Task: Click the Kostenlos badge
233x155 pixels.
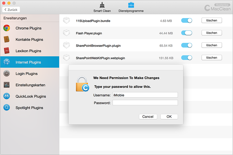Action: pyautogui.click(x=222, y=5)
